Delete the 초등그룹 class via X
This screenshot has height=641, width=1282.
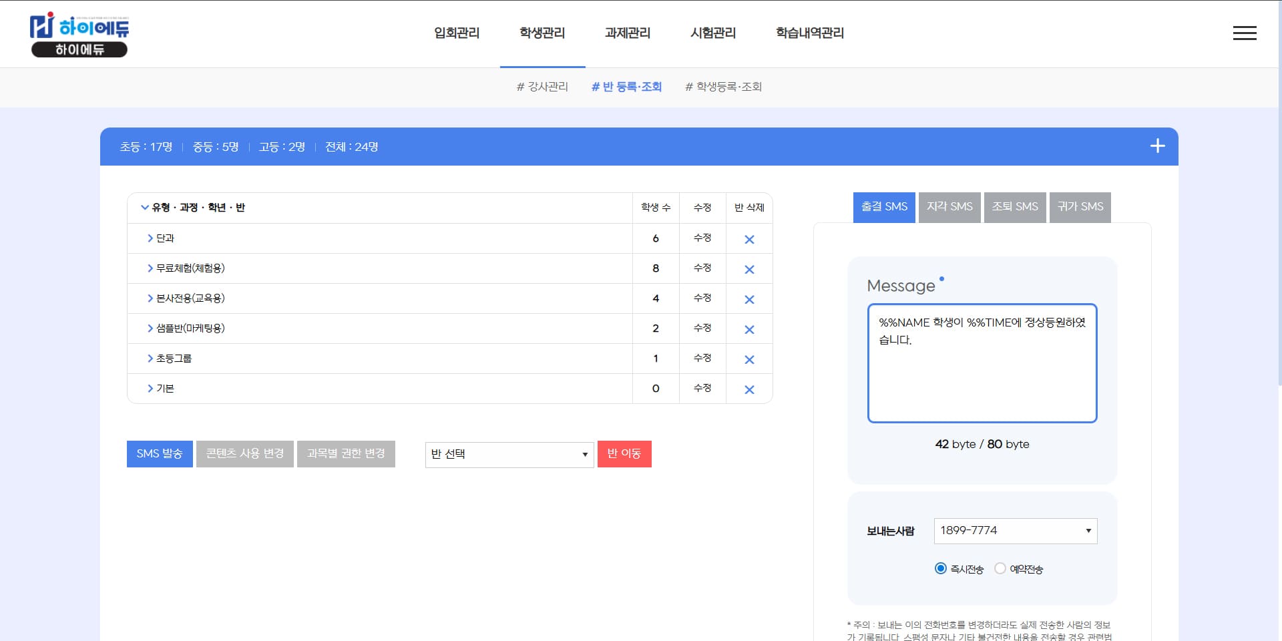point(749,360)
